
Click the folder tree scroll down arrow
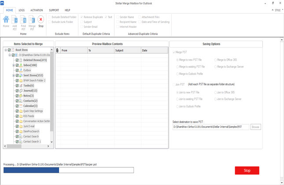click(52, 142)
